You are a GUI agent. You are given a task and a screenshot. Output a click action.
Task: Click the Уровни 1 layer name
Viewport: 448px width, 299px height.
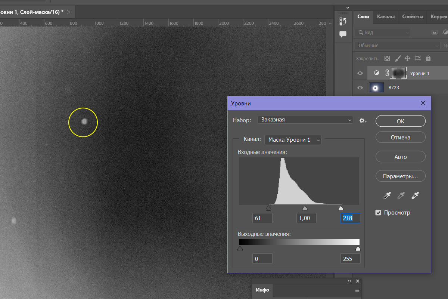420,74
